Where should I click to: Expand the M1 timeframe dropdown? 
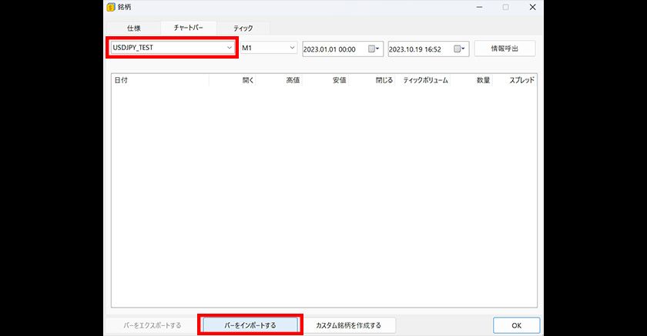[269, 48]
